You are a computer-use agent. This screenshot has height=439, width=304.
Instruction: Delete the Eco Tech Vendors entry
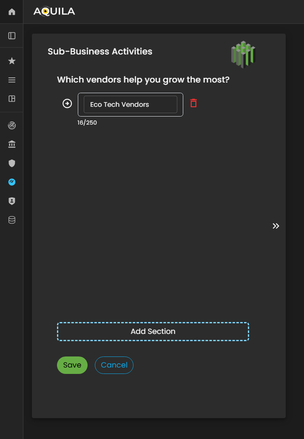(193, 103)
